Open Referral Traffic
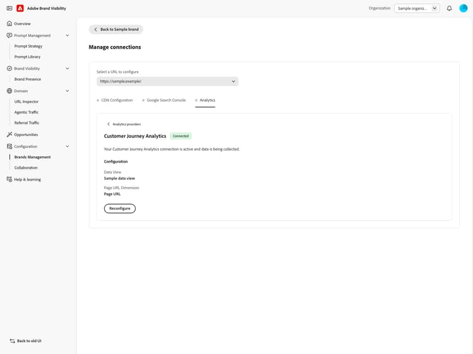Image resolution: width=473 pixels, height=354 pixels. [x=27, y=123]
